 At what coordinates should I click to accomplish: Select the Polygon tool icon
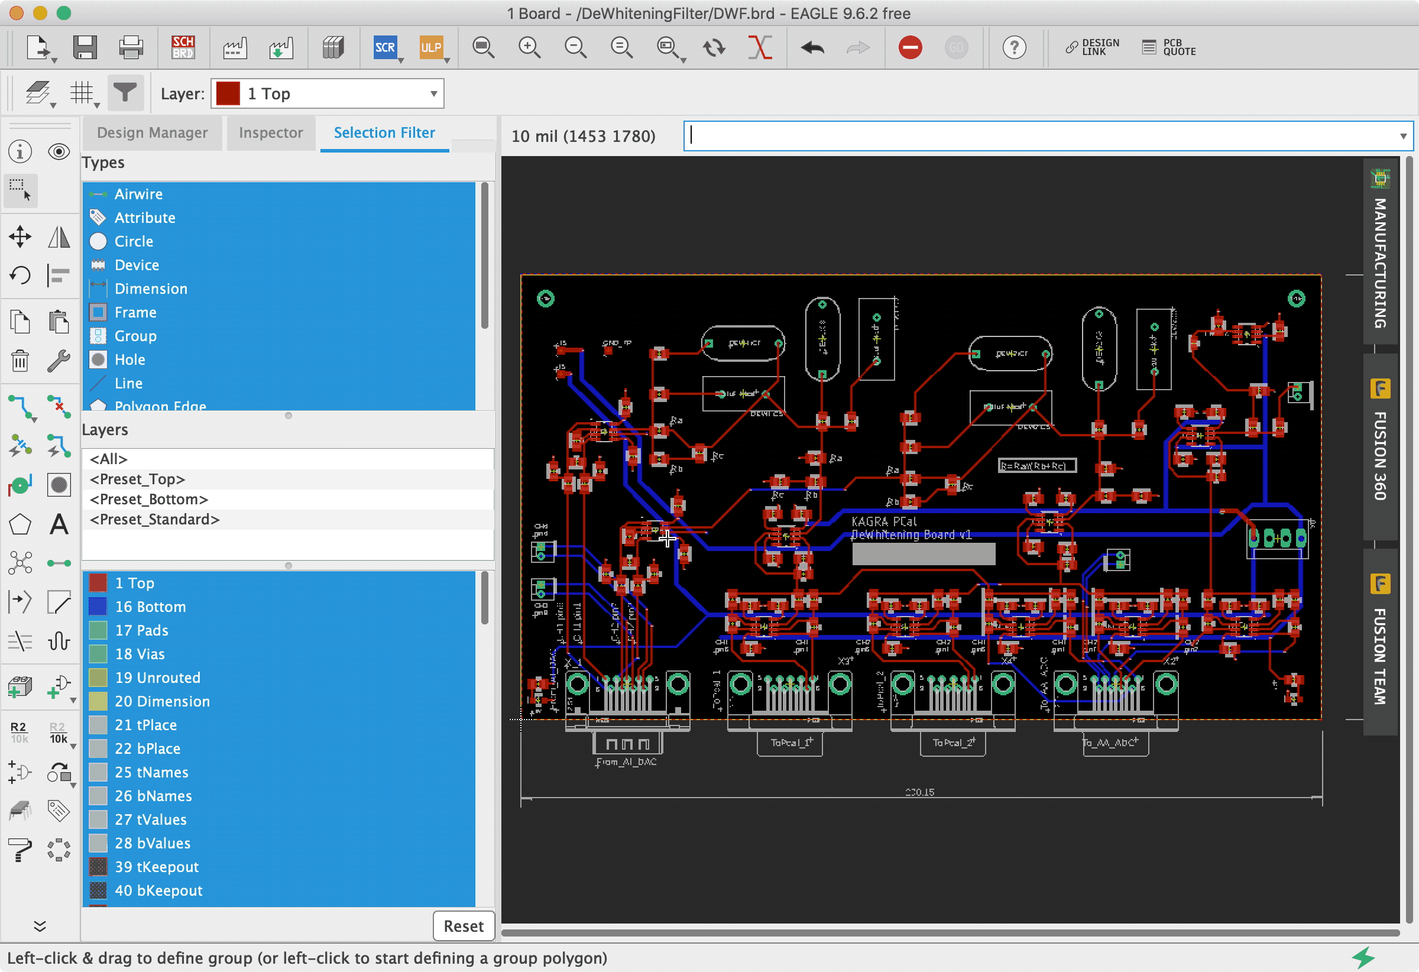(20, 524)
